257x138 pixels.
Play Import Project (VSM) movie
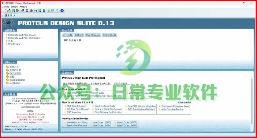[x=127, y=125]
